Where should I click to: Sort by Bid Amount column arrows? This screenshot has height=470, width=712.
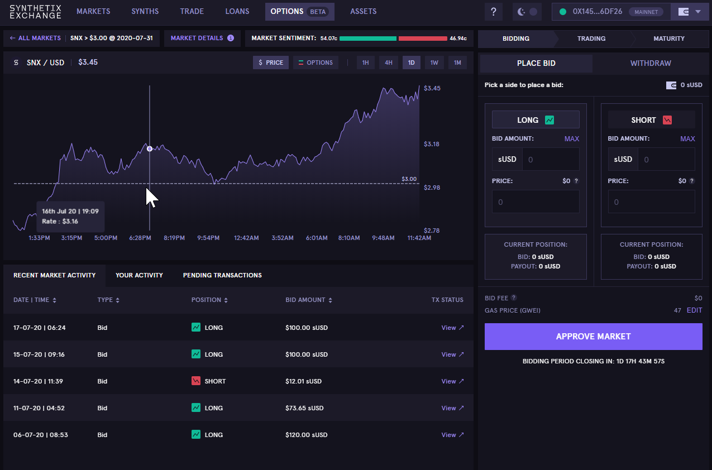[330, 300]
